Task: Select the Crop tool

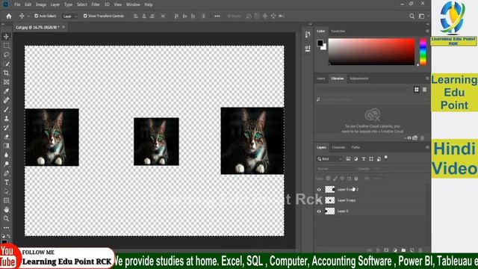Action: [x=6, y=73]
